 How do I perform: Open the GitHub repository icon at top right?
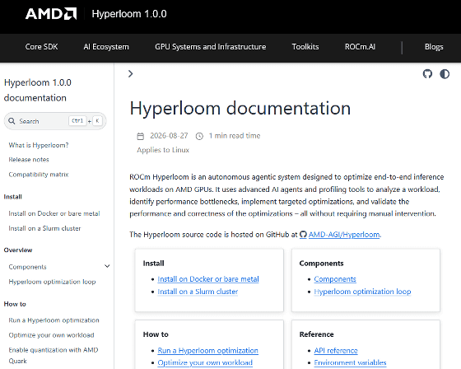(427, 74)
